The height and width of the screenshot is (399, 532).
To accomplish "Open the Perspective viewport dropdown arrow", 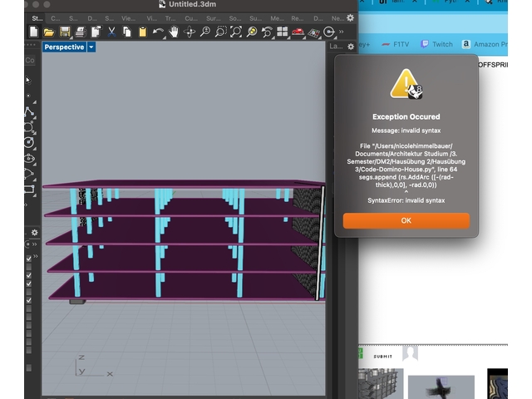I will [91, 47].
